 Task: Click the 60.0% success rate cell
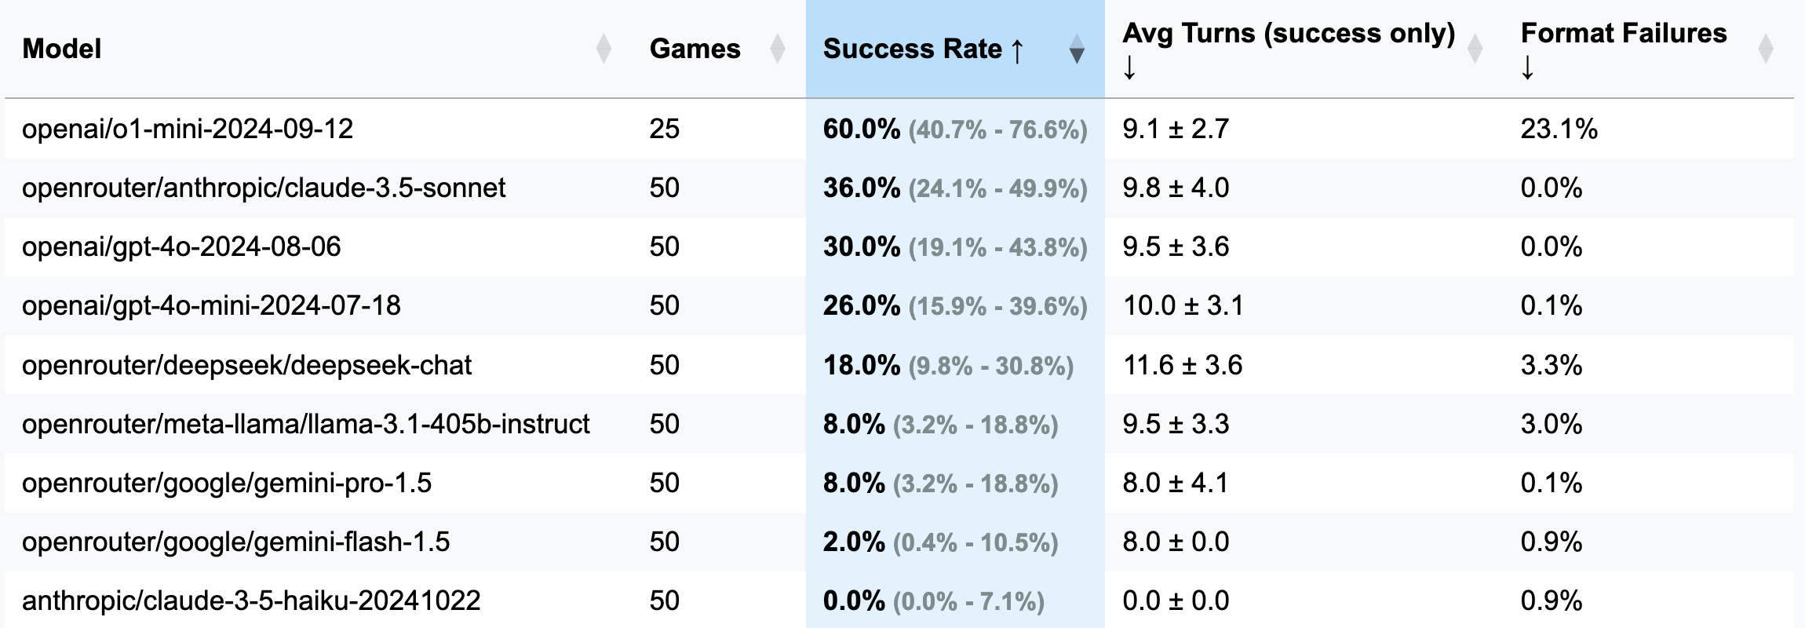[861, 129]
